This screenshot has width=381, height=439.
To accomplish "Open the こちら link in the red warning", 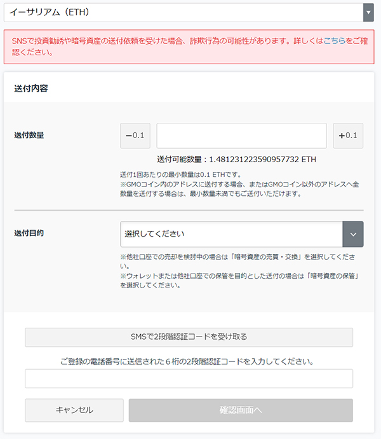I will 334,41.
